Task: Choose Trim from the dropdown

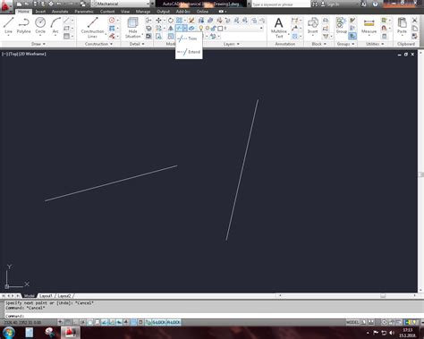Action: pyautogui.click(x=188, y=38)
